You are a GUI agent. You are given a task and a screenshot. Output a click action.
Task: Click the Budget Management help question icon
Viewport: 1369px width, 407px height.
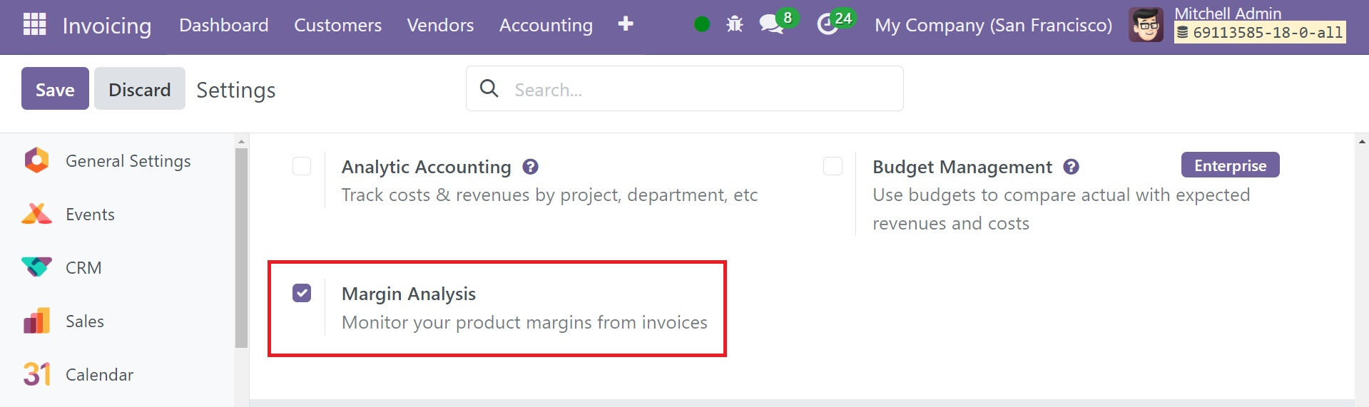pos(1071,167)
